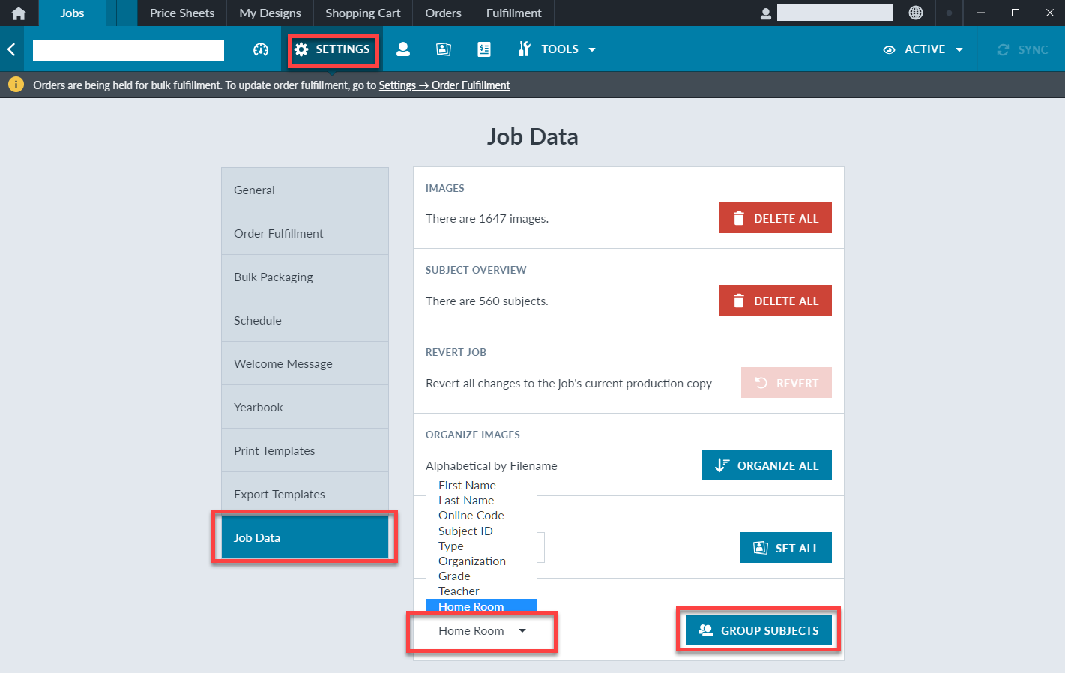Follow the Settings → Order Fulfillment link
Viewport: 1065px width, 673px height.
(444, 85)
